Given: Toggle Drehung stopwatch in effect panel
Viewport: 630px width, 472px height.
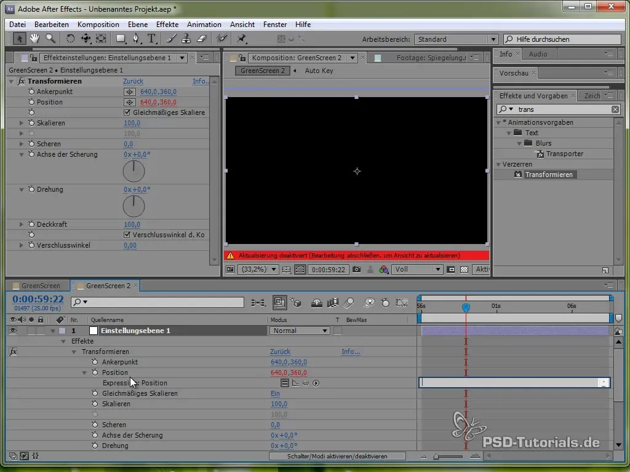Looking at the screenshot, I should 31,189.
